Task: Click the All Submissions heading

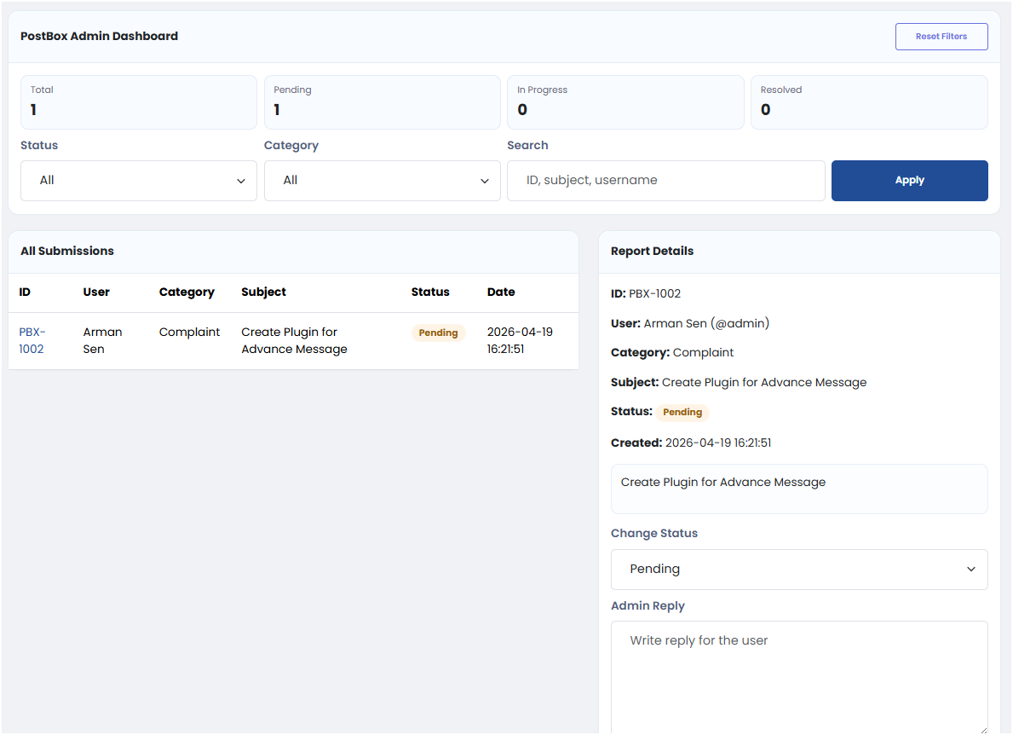Action: click(x=67, y=251)
